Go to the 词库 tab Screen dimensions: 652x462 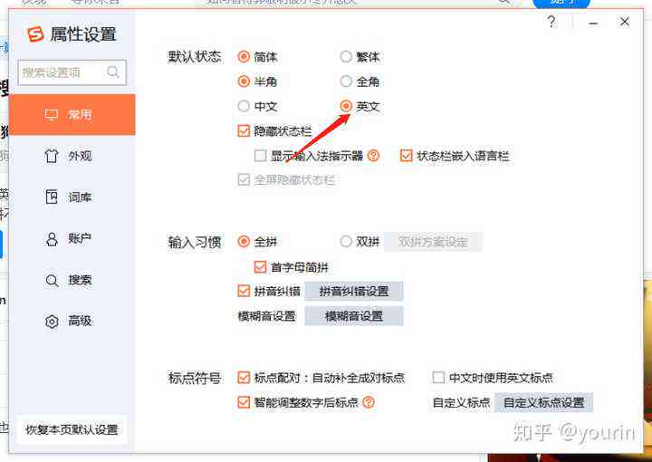pos(72,197)
